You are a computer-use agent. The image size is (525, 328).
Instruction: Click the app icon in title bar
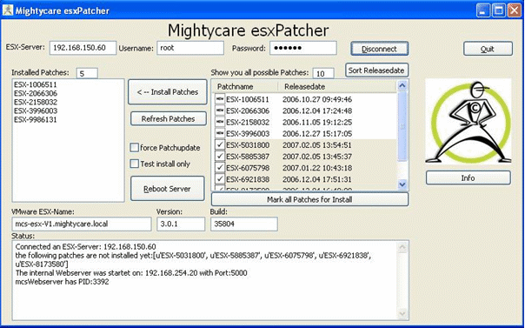click(7, 10)
